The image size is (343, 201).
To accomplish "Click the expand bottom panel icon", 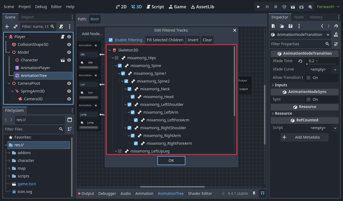I will click(x=263, y=193).
